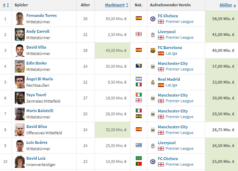Click the England flag beside Premier League for Torres
The height and width of the screenshot is (171, 238).
point(161,22)
